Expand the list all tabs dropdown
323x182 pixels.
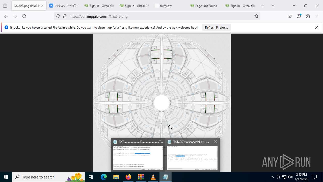(x=273, y=6)
